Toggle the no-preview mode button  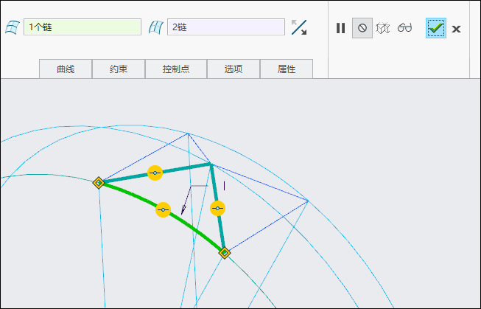point(362,28)
